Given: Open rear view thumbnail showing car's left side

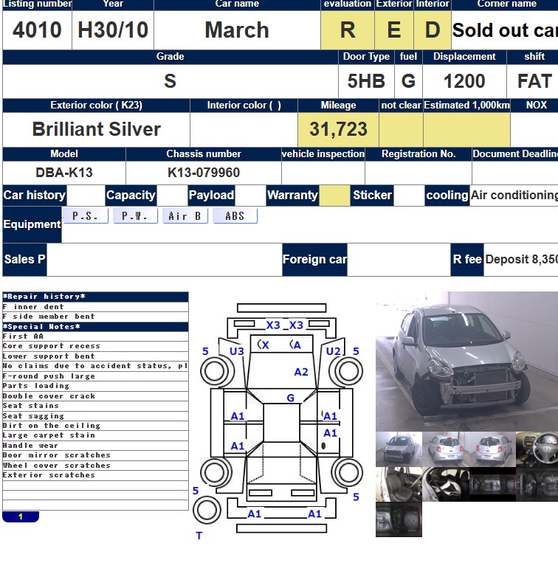Looking at the screenshot, I should (446, 449).
